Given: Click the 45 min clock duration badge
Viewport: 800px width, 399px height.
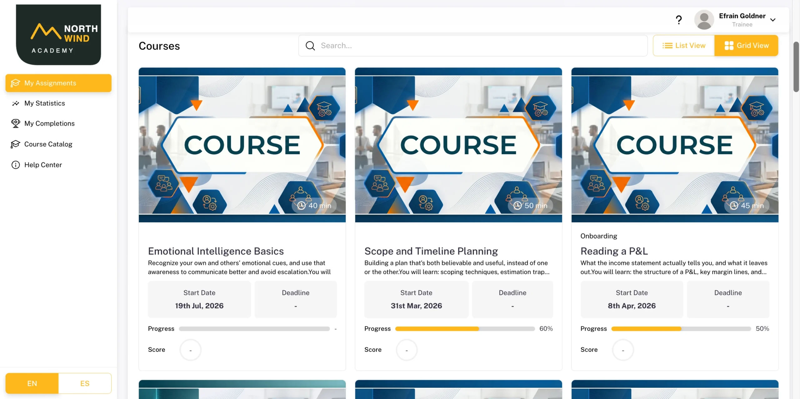Looking at the screenshot, I should click(x=747, y=205).
